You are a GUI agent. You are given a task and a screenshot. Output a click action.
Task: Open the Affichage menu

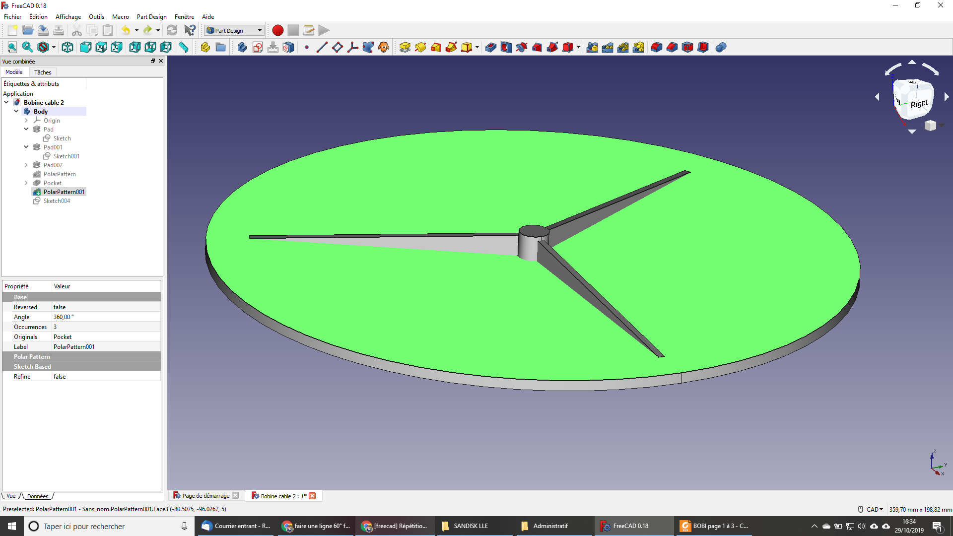pos(68,16)
